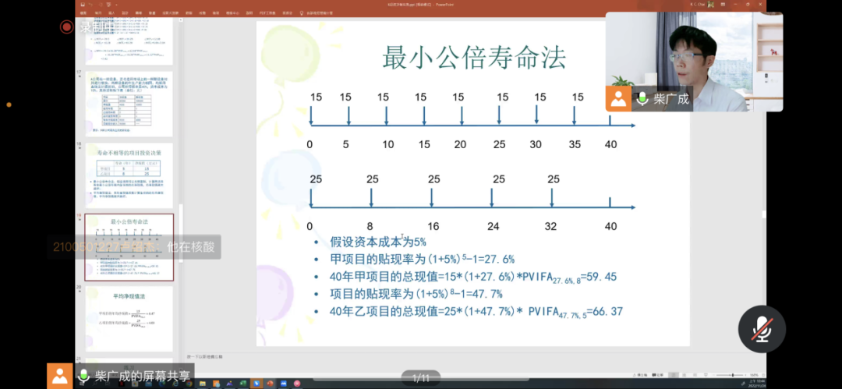Adjust the zoom slider in status bar

pos(732,375)
